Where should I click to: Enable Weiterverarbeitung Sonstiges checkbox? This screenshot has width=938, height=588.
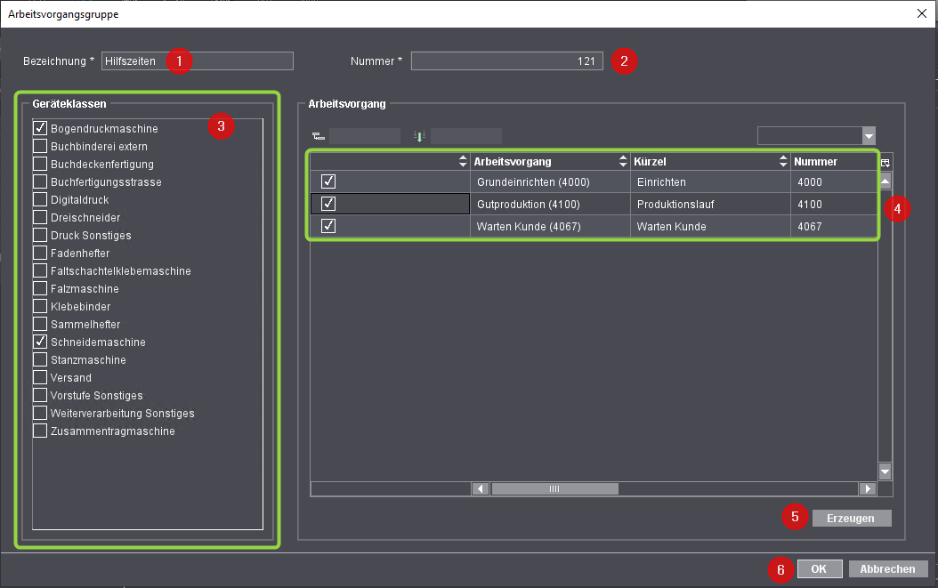[x=40, y=413]
